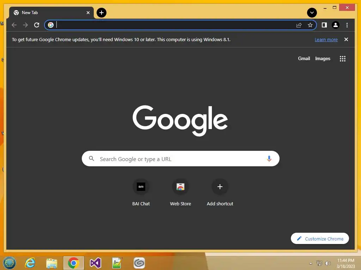
Task: Open the BAI Chat shortcut
Action: [141, 192]
